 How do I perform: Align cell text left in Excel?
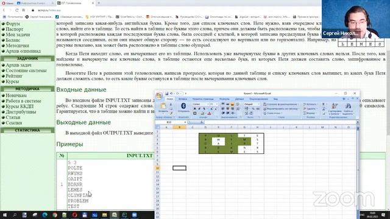(x=223, y=109)
